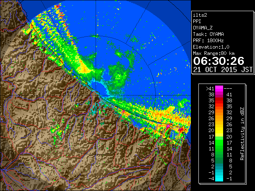255x191 pixels.
Task: Pick the cyan -4 dBZ legend swatch
Action: coord(219,179)
